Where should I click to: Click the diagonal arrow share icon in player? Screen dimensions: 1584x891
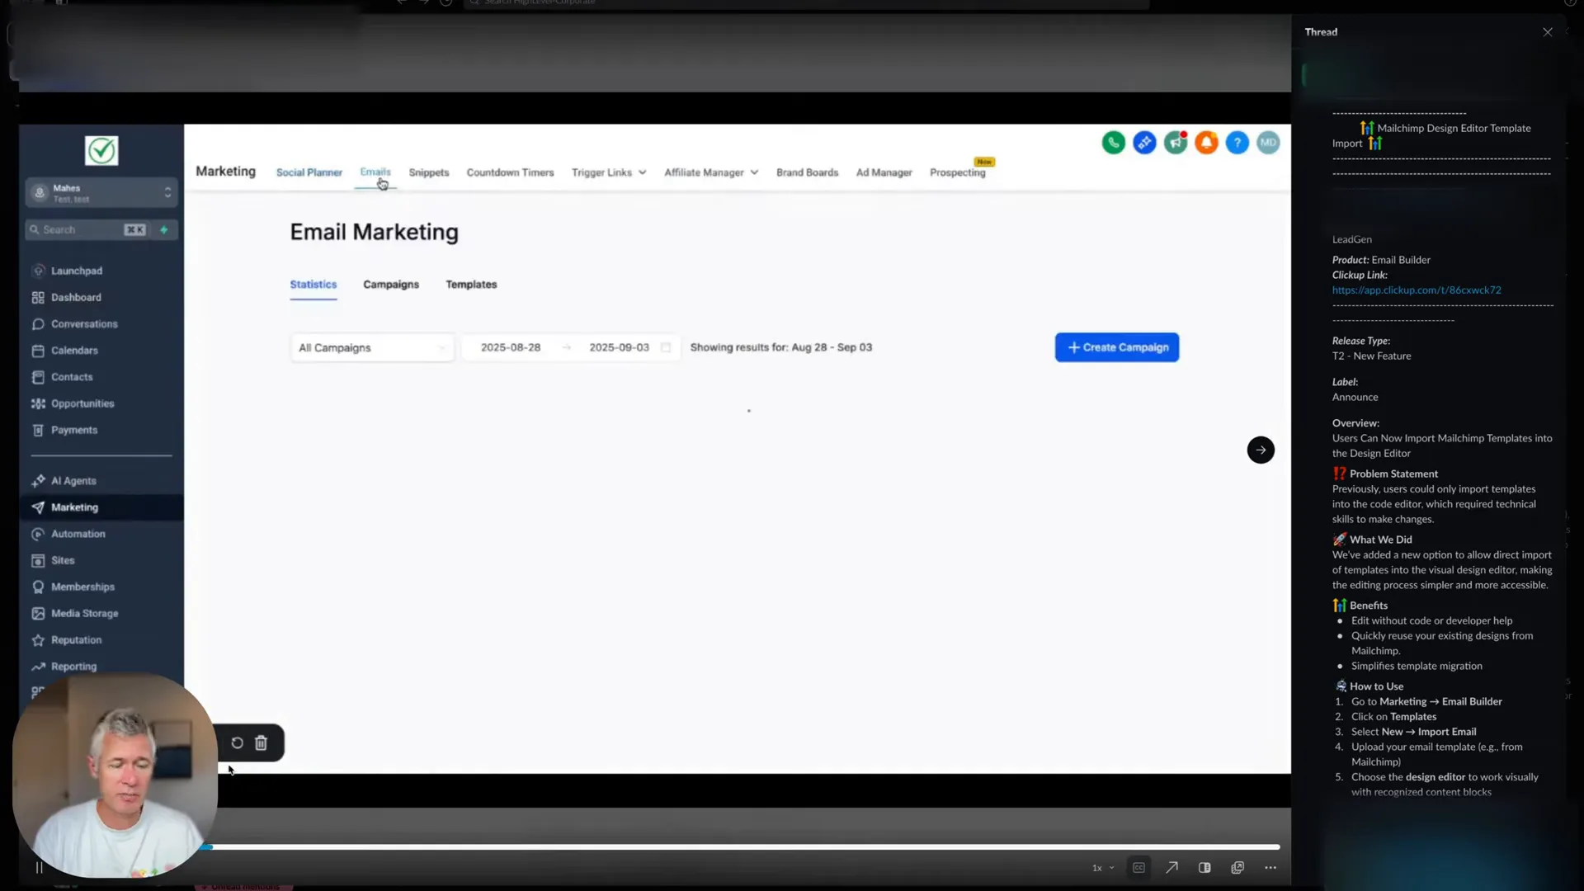(x=1171, y=867)
